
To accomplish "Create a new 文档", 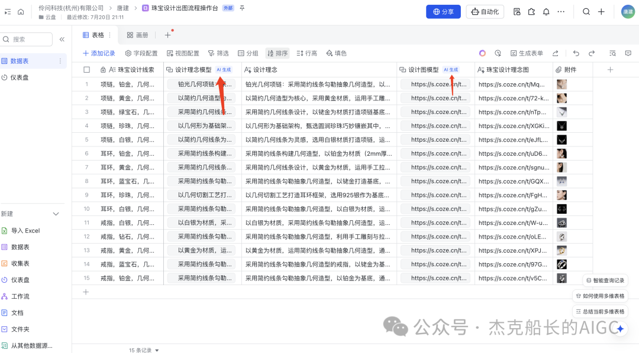I will click(x=12, y=313).
